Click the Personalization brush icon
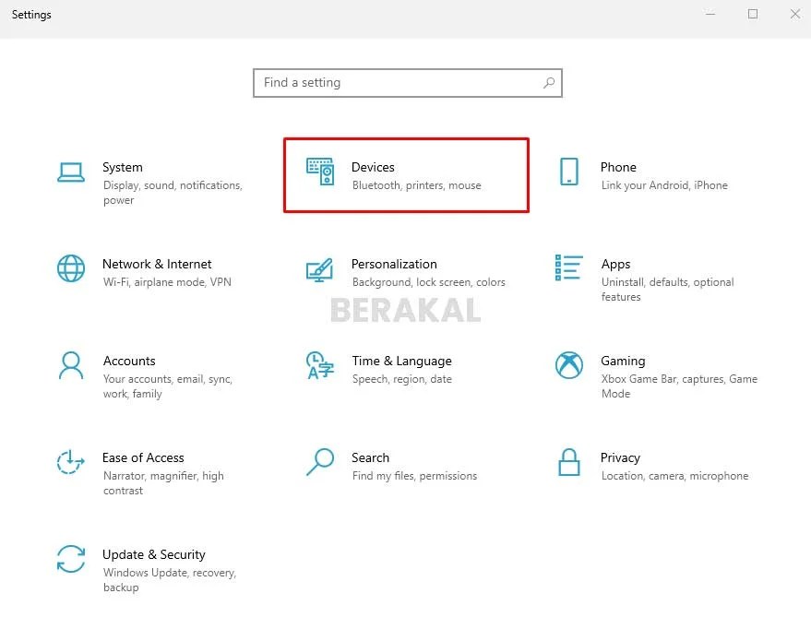 click(319, 270)
